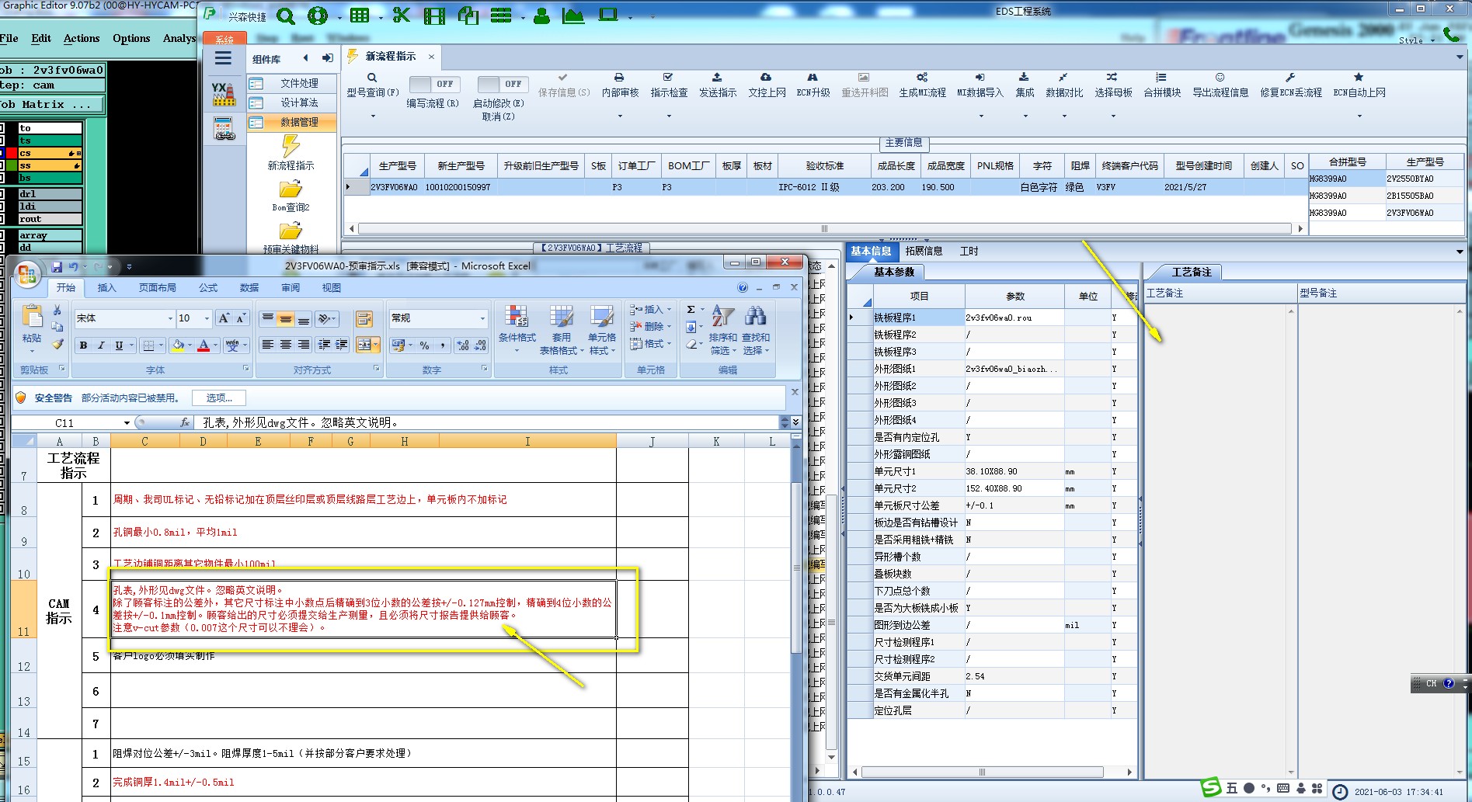Click the Excel merge and center icon
The image size is (1472, 802).
[x=364, y=345]
